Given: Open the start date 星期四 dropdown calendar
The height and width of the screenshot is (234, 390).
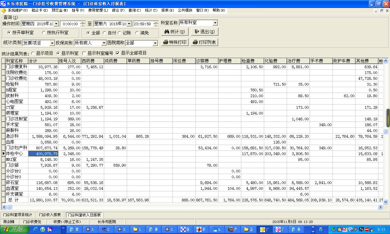Looking at the screenshot, I should (x=56, y=24).
